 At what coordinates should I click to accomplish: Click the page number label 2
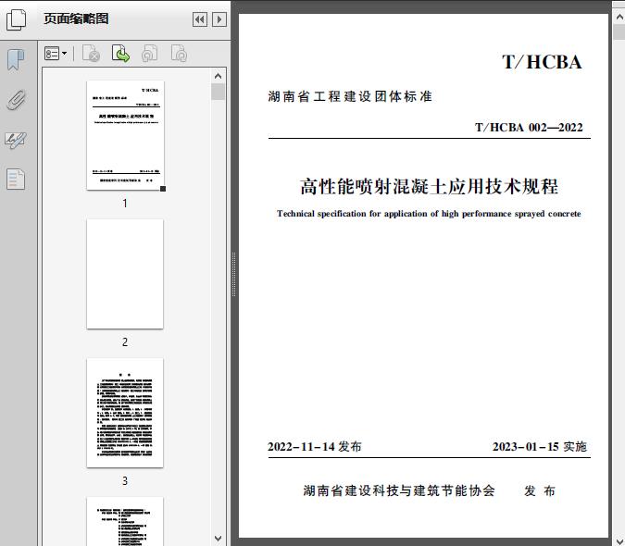(125, 342)
